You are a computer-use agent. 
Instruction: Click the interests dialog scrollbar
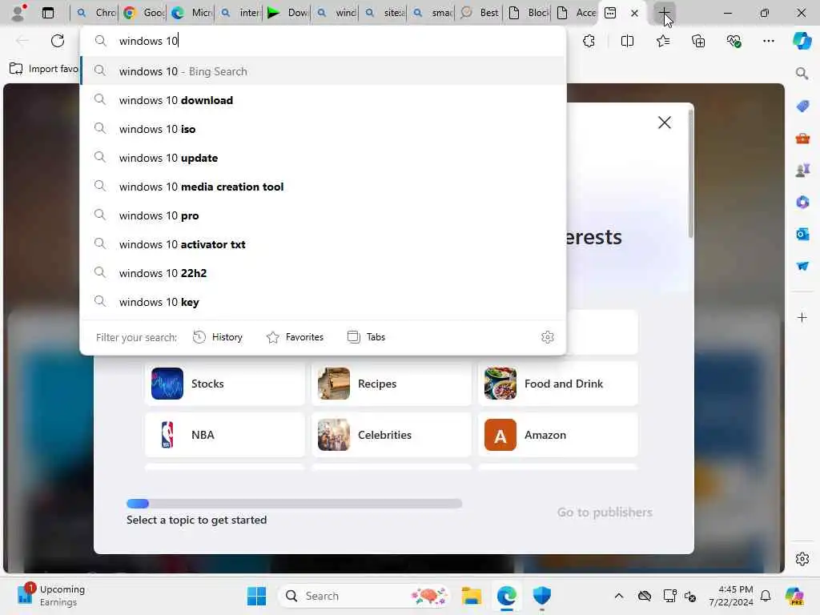pyautogui.click(x=691, y=173)
